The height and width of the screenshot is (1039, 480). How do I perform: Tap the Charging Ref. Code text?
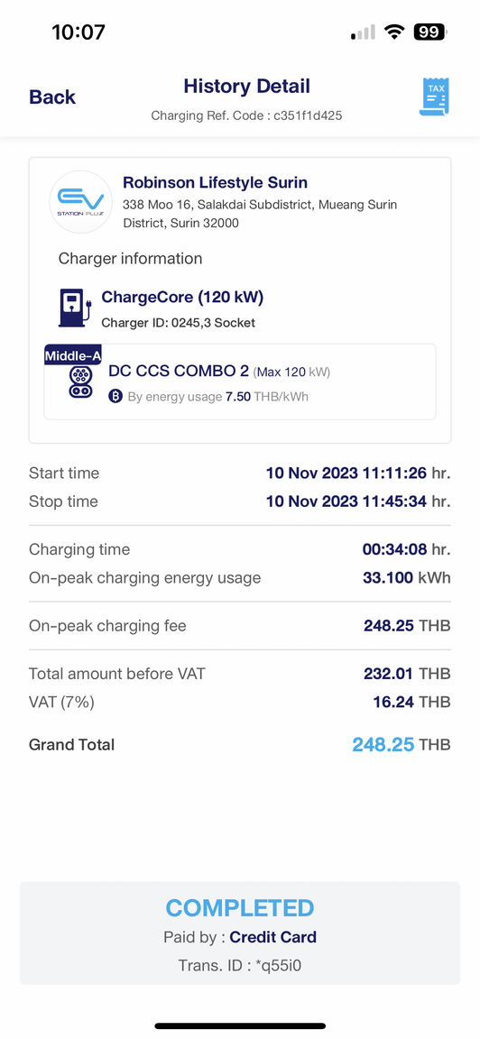coord(246,116)
